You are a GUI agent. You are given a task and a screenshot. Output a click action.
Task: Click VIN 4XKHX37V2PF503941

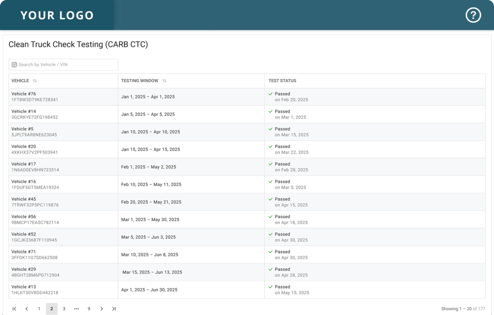click(35, 152)
